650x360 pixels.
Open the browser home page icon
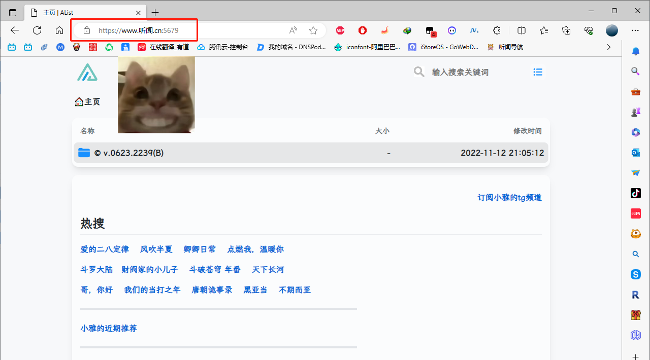click(x=59, y=30)
